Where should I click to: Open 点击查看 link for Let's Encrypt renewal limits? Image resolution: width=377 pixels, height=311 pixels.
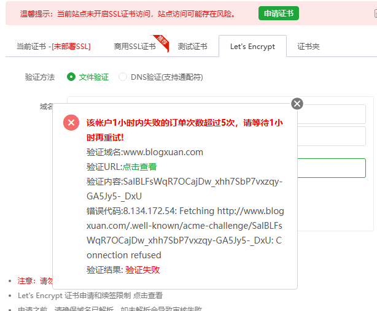(148, 296)
